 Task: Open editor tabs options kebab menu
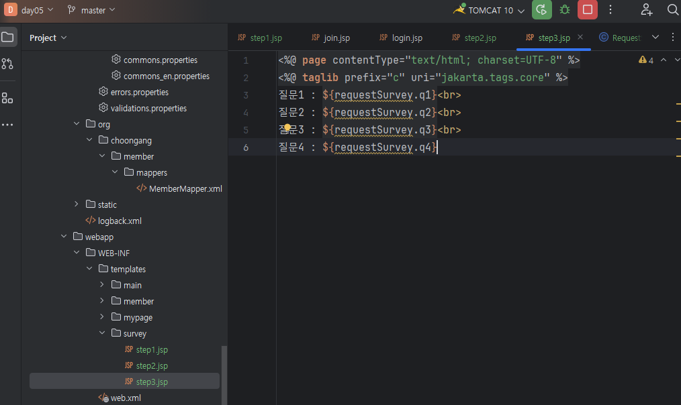click(673, 38)
